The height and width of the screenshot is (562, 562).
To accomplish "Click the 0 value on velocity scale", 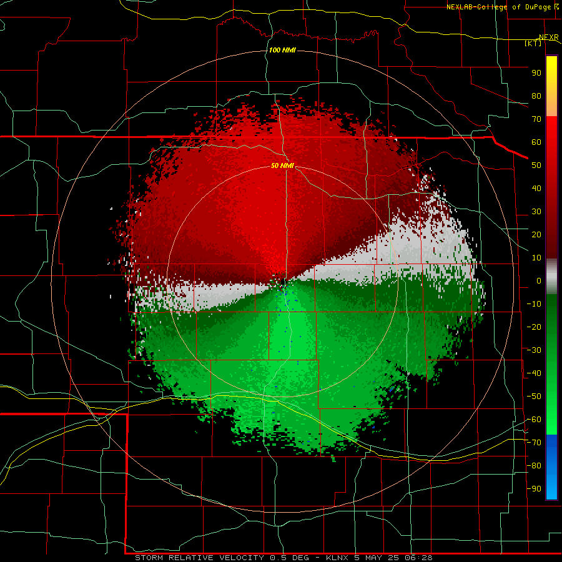I will tap(539, 280).
